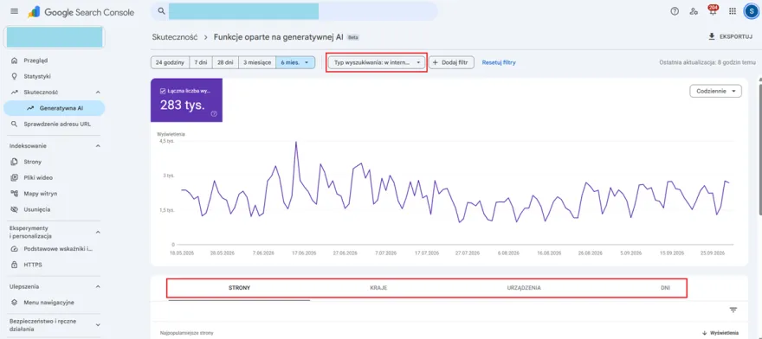
Task: Click the Google Search Console logo
Action: click(81, 12)
